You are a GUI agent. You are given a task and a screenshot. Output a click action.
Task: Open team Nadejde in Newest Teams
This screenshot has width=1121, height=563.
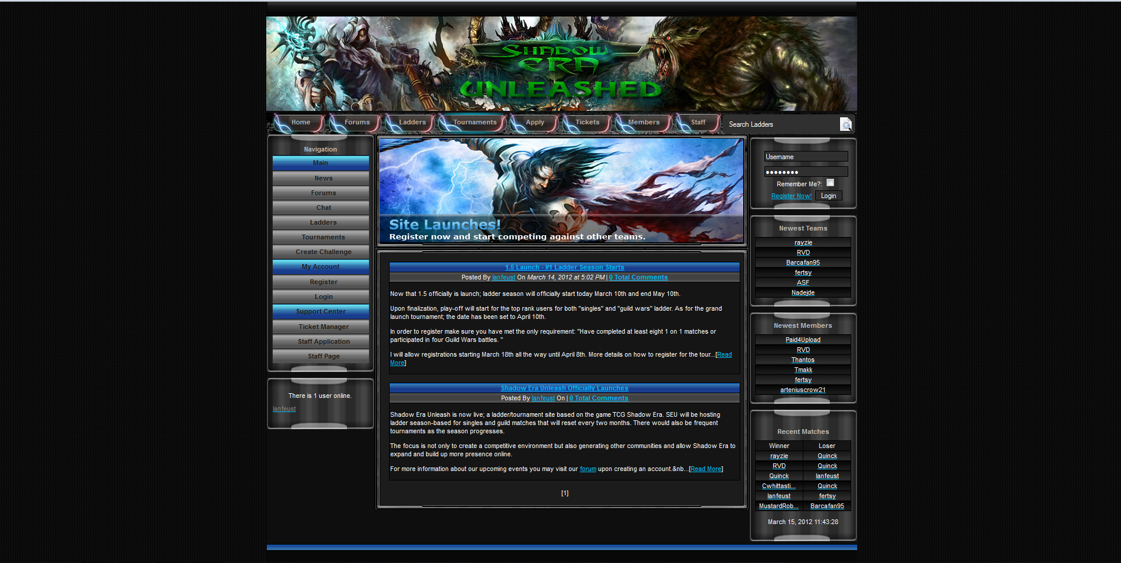(803, 293)
